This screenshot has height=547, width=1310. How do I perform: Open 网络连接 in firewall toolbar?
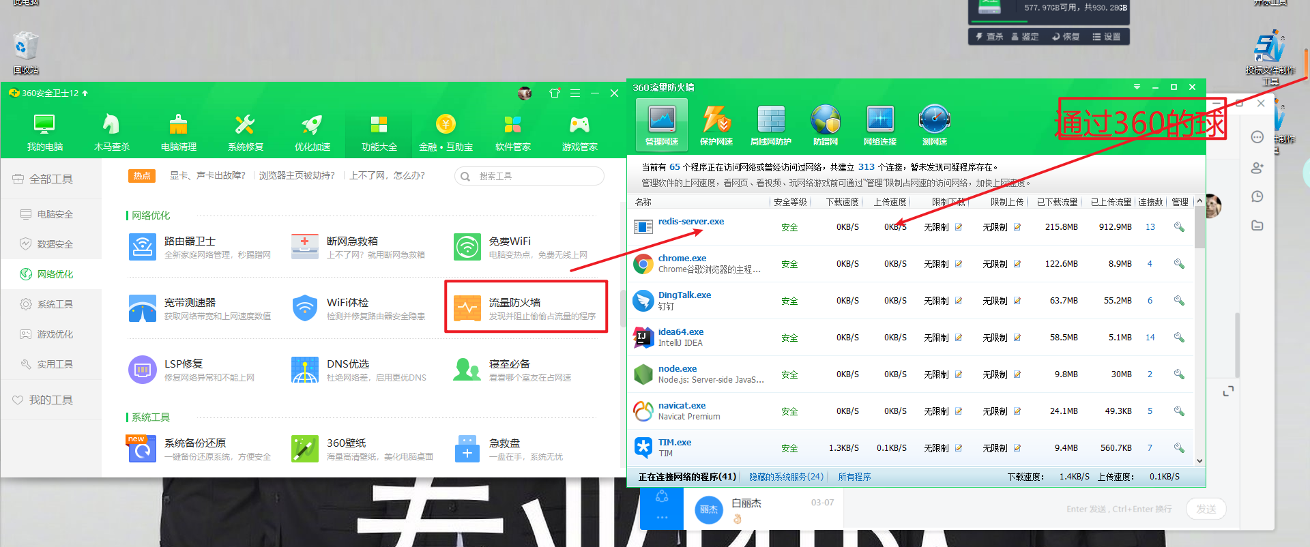pos(880,125)
